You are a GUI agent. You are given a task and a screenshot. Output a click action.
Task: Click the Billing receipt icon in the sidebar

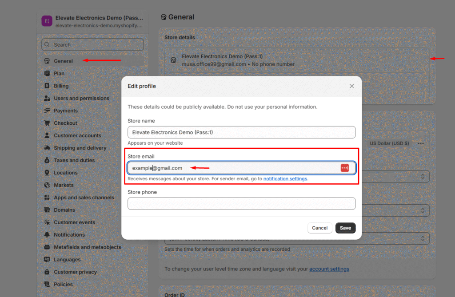(x=47, y=86)
